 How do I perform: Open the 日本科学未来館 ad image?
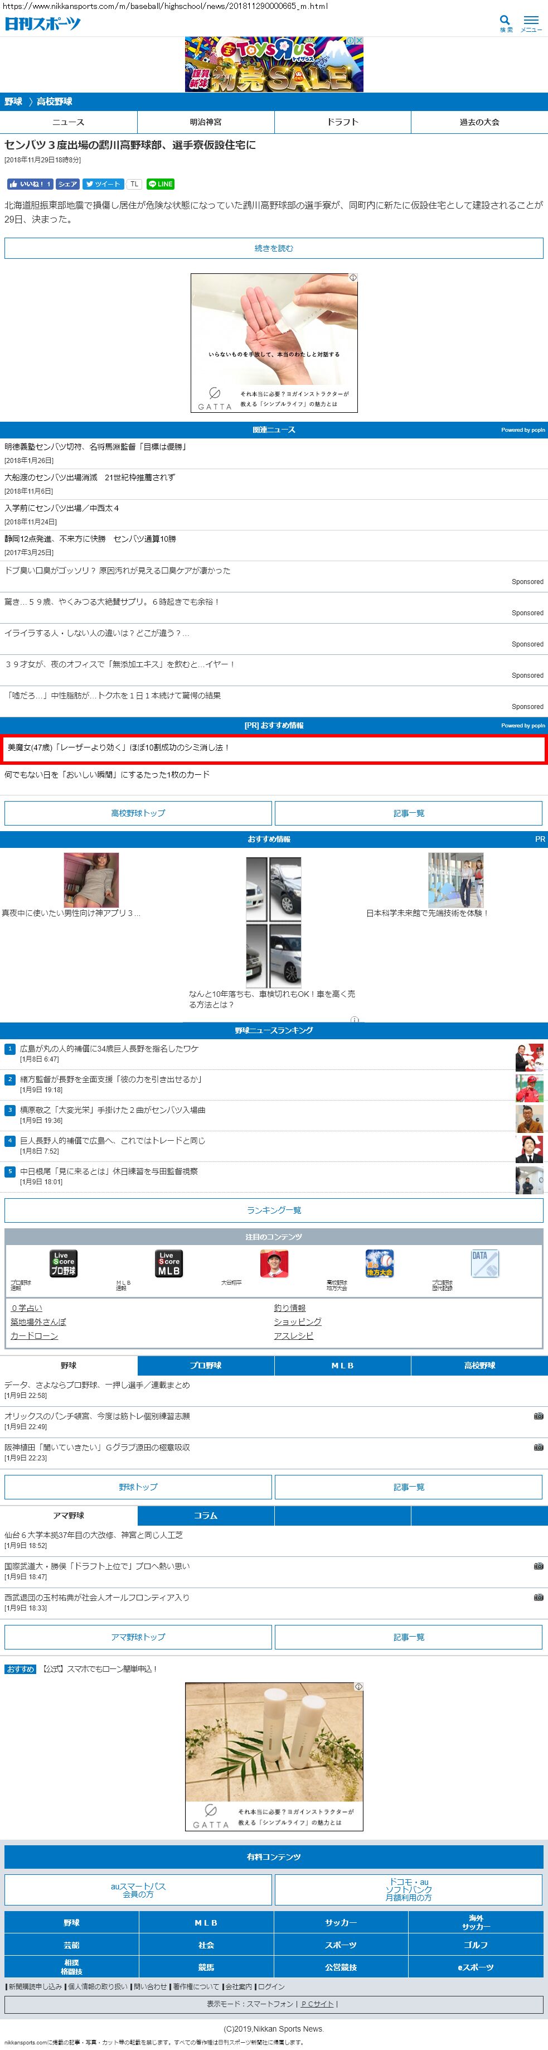tap(456, 880)
